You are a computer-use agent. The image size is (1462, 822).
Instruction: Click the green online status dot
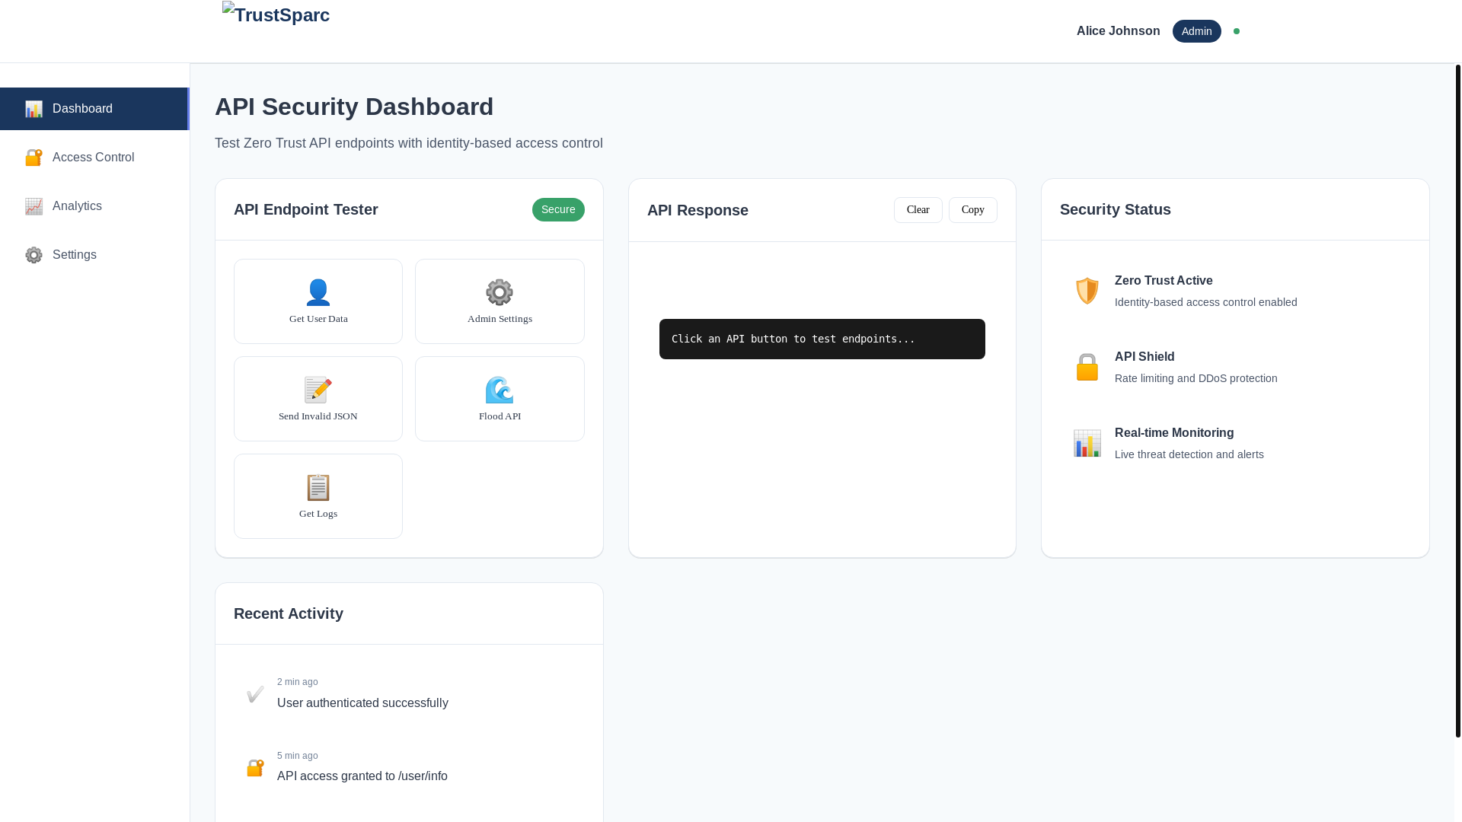1237,31
